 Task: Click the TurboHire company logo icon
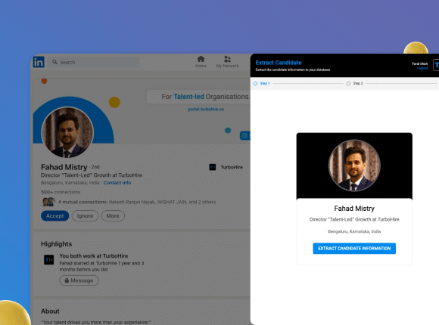click(213, 167)
